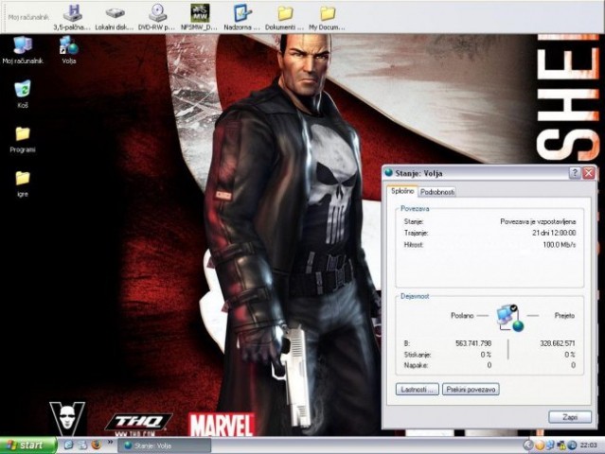Screen dimensions: 605x454
Task: Click the globe icon in dialog title
Action: coord(388,173)
